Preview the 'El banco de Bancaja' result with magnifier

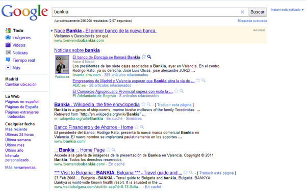pos(149,57)
